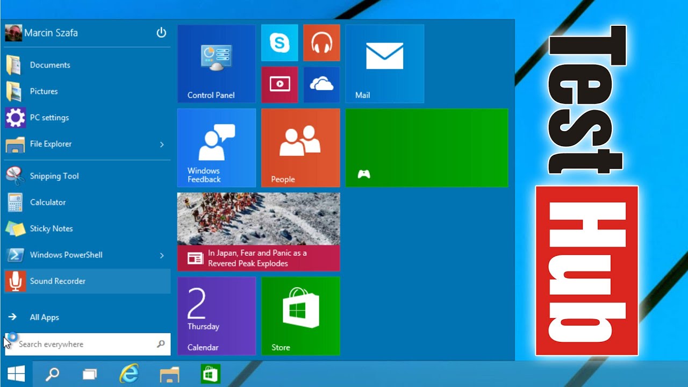Image resolution: width=688 pixels, height=387 pixels.
Task: Open Documents from the Start menu
Action: tap(87, 65)
